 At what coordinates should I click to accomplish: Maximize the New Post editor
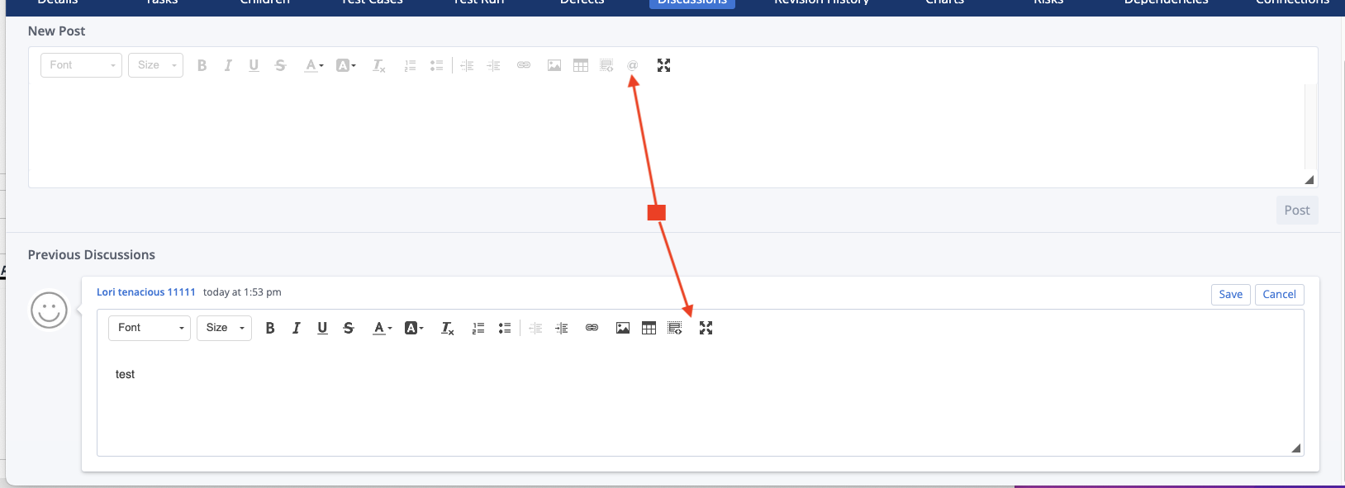(x=663, y=65)
